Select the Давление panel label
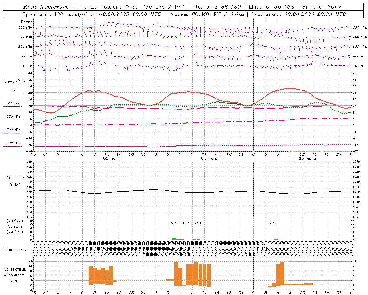Screen dimensions: 368x295 point(15,178)
